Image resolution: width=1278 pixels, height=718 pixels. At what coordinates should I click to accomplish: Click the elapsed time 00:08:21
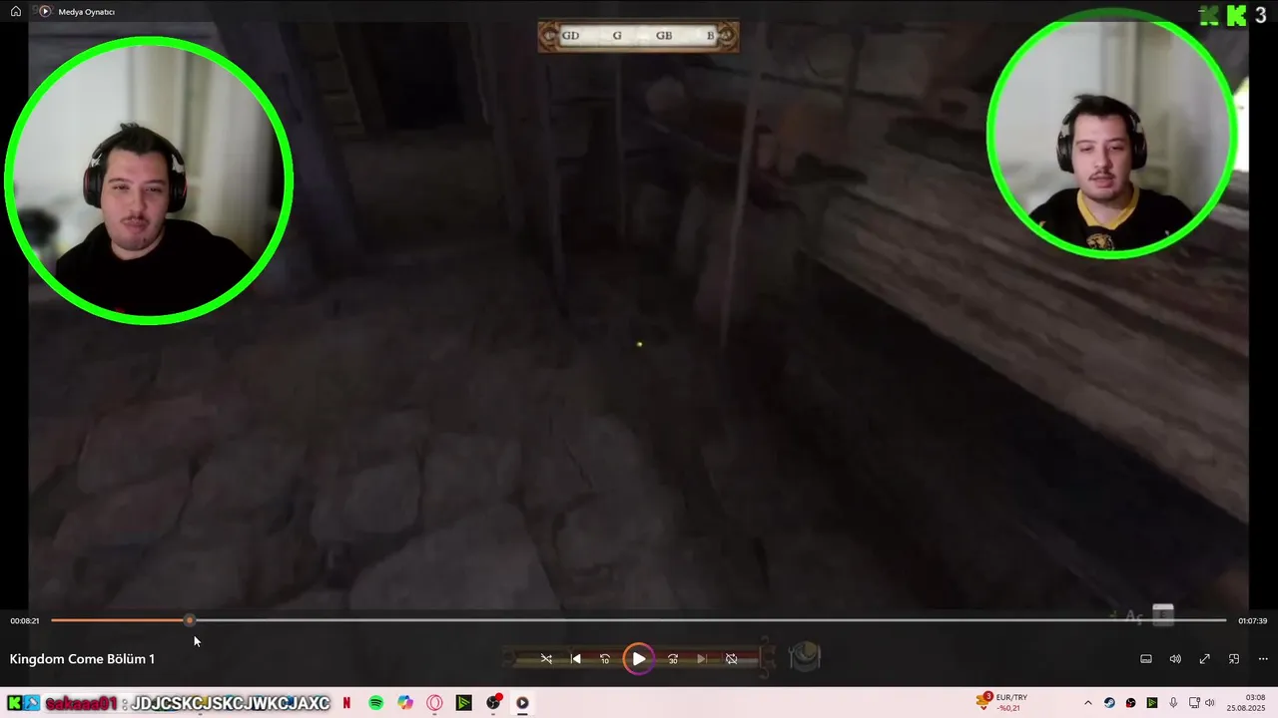[25, 620]
